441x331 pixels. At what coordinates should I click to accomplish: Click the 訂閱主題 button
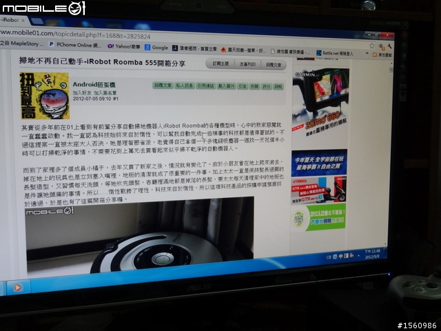pyautogui.click(x=220, y=63)
